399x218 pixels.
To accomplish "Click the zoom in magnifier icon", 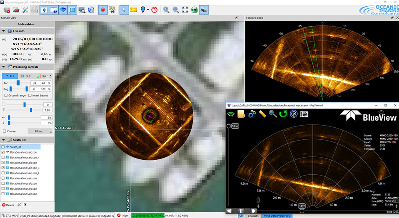I will (x=166, y=10).
